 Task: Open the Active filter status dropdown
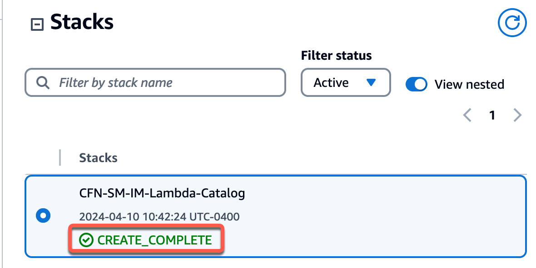(x=345, y=83)
